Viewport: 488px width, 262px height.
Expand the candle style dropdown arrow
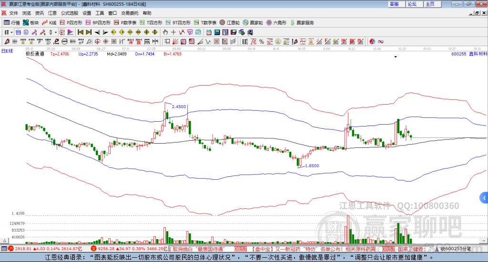point(56,32)
